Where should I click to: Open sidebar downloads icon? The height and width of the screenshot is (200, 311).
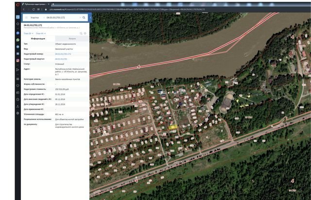click(17, 106)
